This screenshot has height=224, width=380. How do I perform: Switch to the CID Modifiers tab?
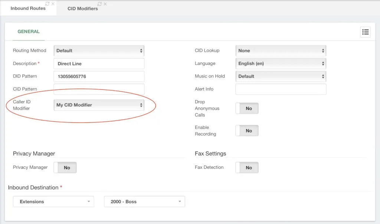click(83, 9)
